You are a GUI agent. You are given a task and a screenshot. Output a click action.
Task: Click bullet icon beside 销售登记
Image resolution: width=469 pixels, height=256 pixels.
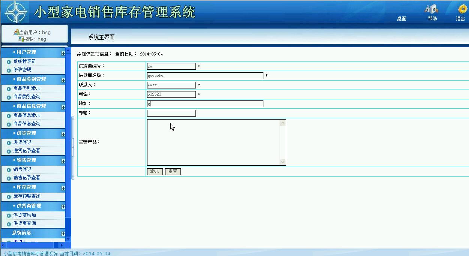(x=9, y=170)
